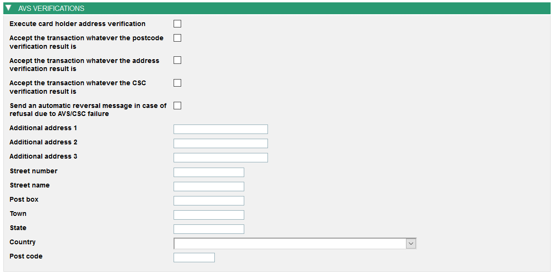Toggle automatic reversal message on AVS/CSC failure

coord(177,105)
